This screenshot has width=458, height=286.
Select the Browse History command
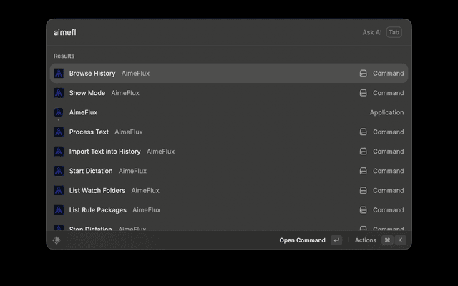(x=229, y=73)
